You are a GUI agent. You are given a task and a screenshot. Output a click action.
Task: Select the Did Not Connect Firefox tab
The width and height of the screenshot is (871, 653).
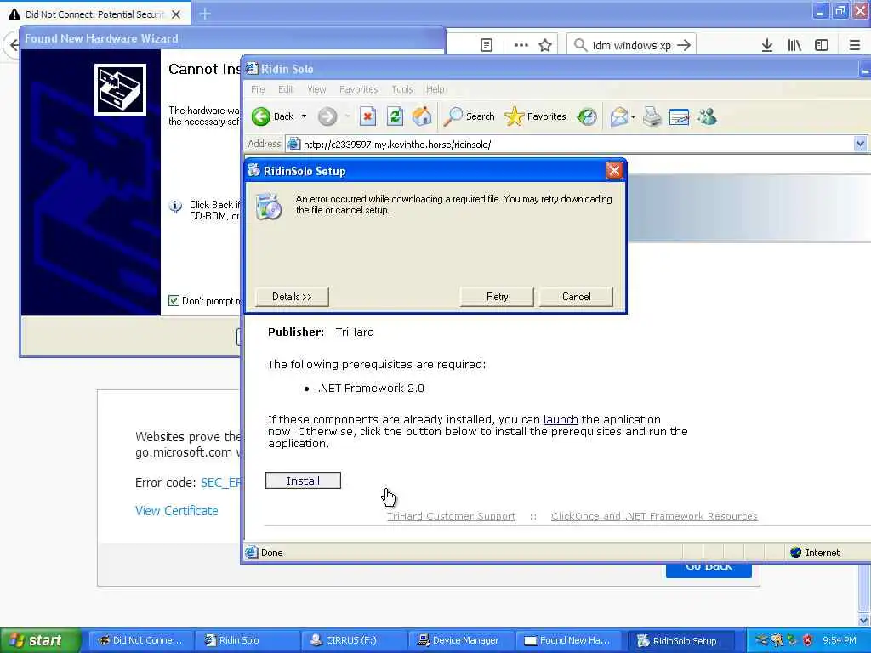pos(94,14)
